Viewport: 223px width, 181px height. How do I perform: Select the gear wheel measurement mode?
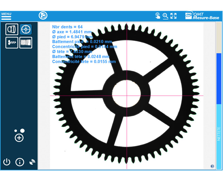(26, 29)
